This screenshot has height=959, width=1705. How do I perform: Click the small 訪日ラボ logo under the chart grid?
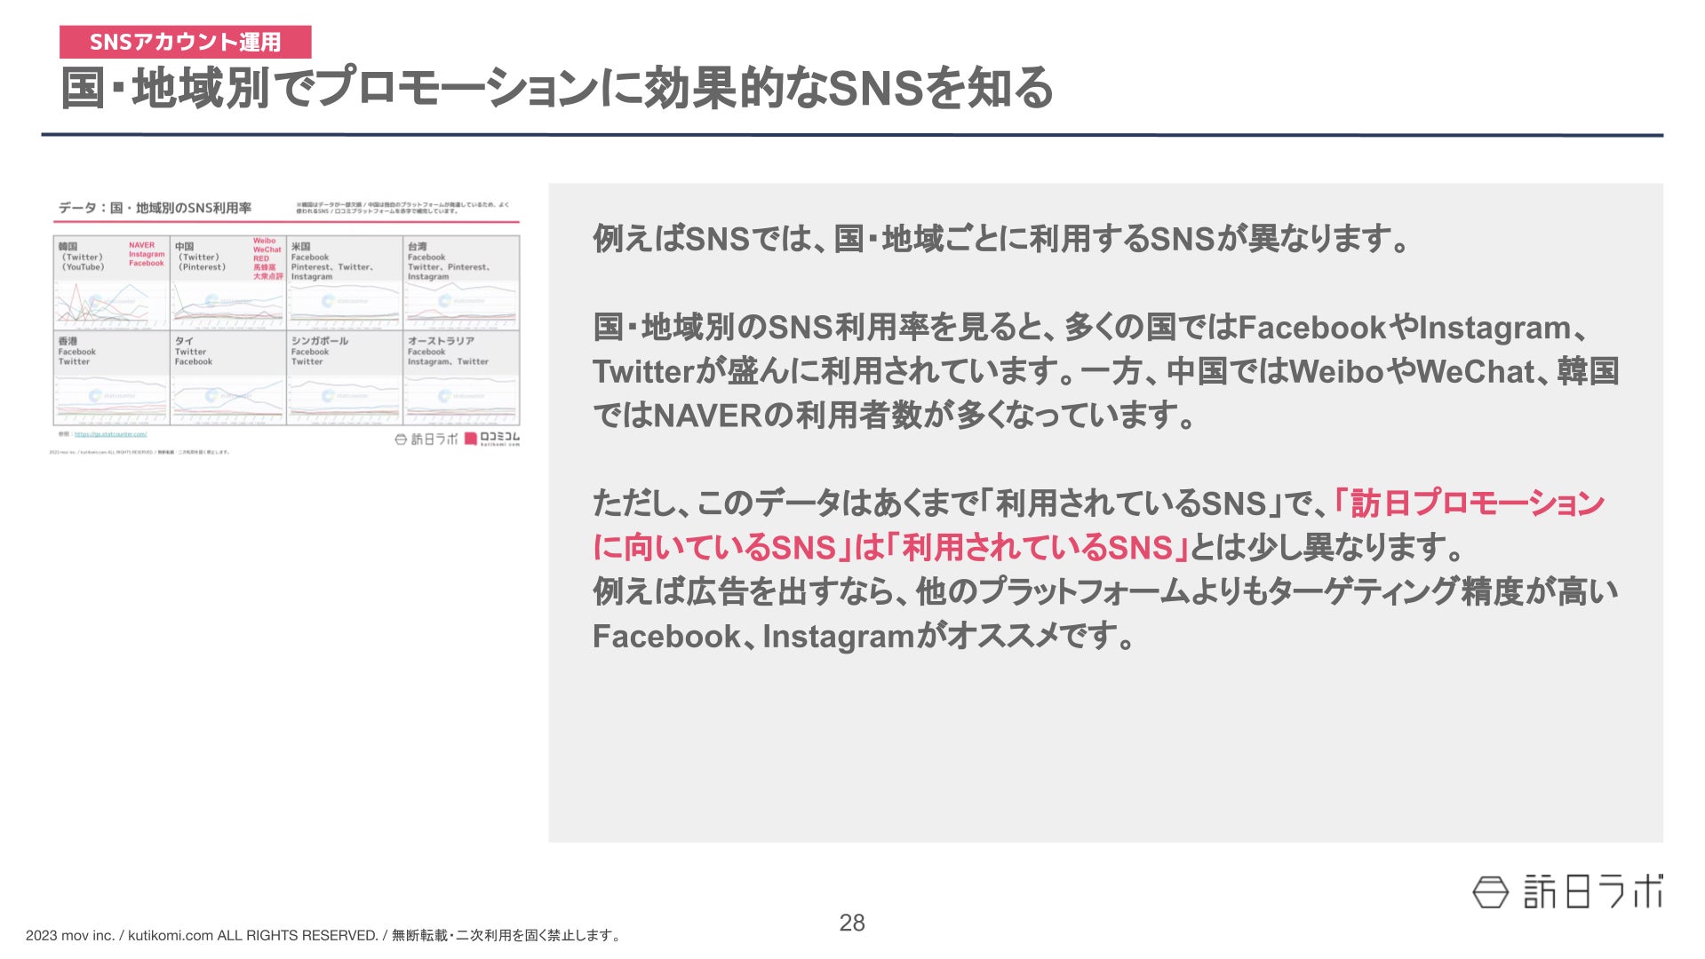point(426,439)
